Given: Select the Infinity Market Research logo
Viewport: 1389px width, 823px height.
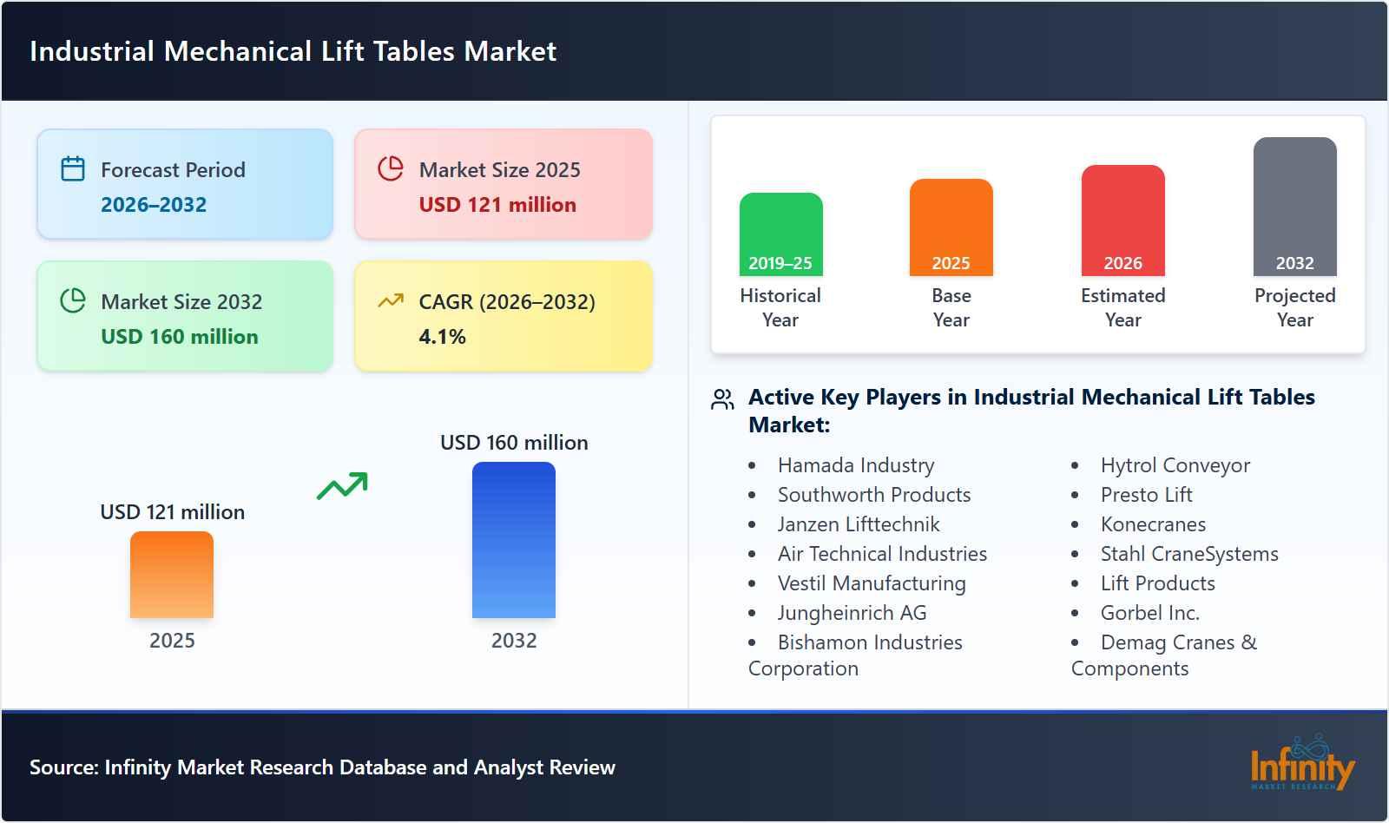Looking at the screenshot, I should click(1300, 767).
